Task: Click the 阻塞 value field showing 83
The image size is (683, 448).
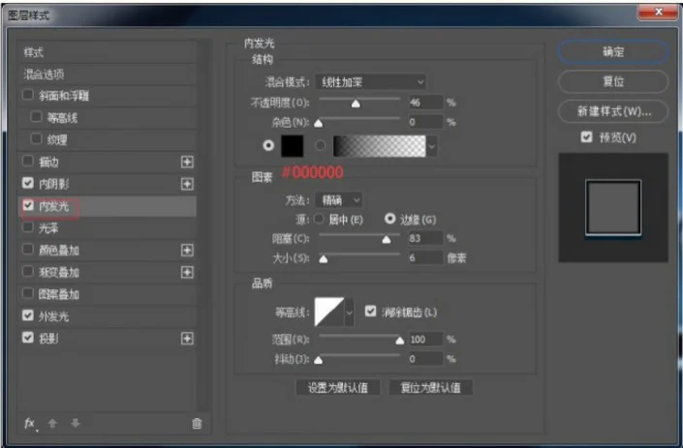Action: 425,238
